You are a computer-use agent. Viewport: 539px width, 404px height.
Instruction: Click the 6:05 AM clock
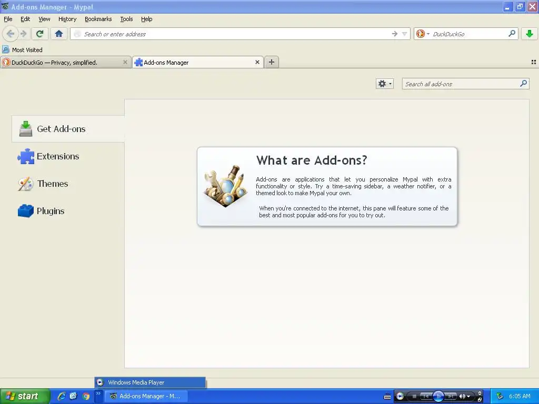[520, 396]
